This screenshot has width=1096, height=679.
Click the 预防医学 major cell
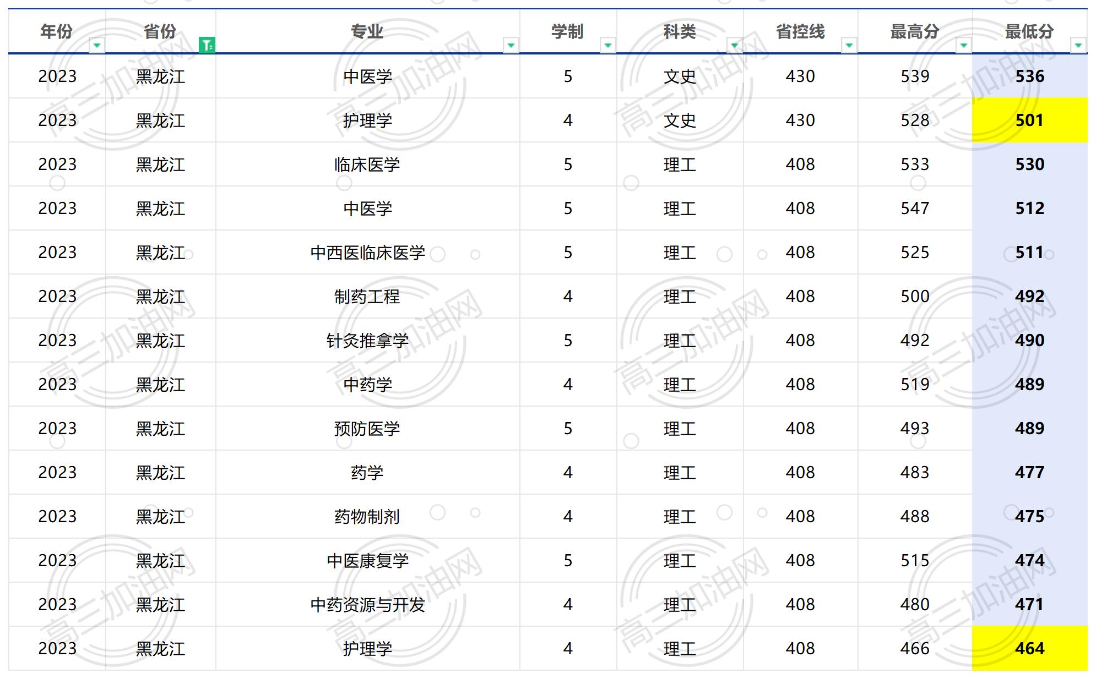[368, 428]
